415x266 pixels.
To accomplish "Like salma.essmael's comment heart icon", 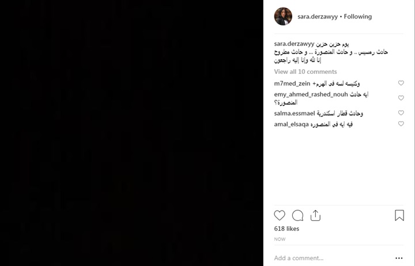I will pos(401,113).
